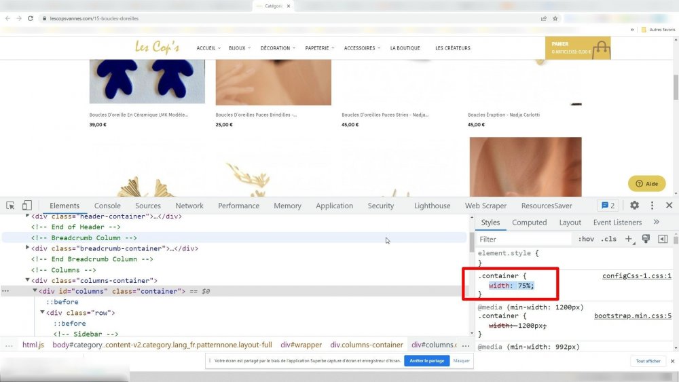Open the Security tab
This screenshot has height=382, width=679.
point(381,206)
